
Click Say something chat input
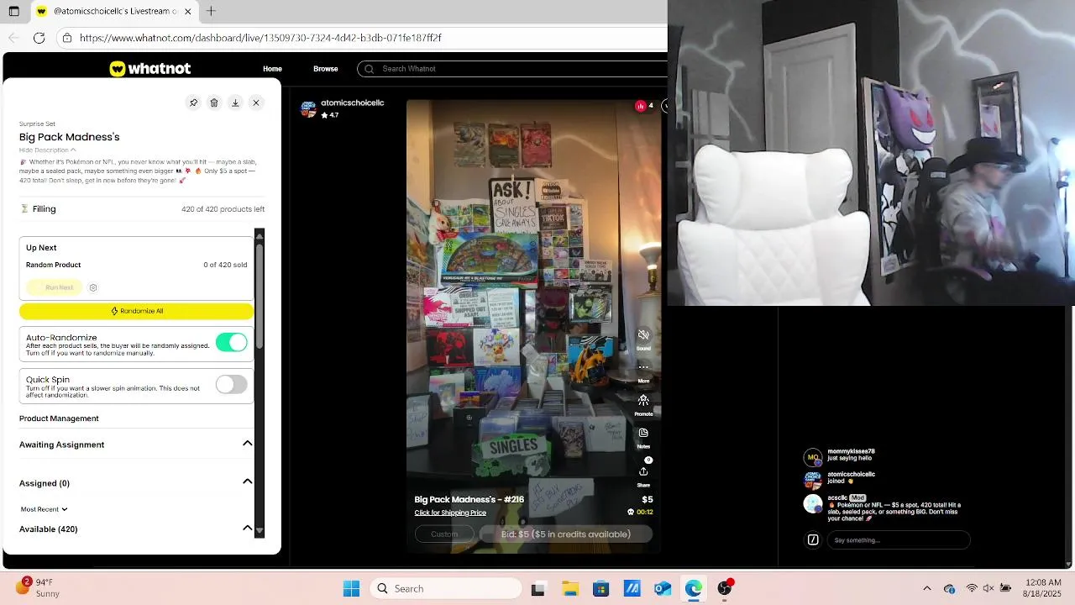pos(899,540)
